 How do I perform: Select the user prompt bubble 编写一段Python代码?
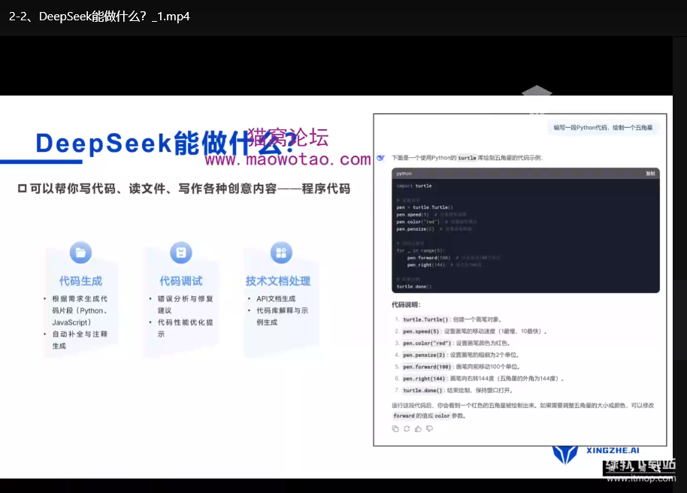coord(603,128)
